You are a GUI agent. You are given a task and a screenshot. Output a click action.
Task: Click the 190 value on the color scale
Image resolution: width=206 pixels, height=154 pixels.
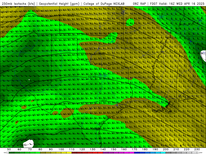(x=155, y=149)
